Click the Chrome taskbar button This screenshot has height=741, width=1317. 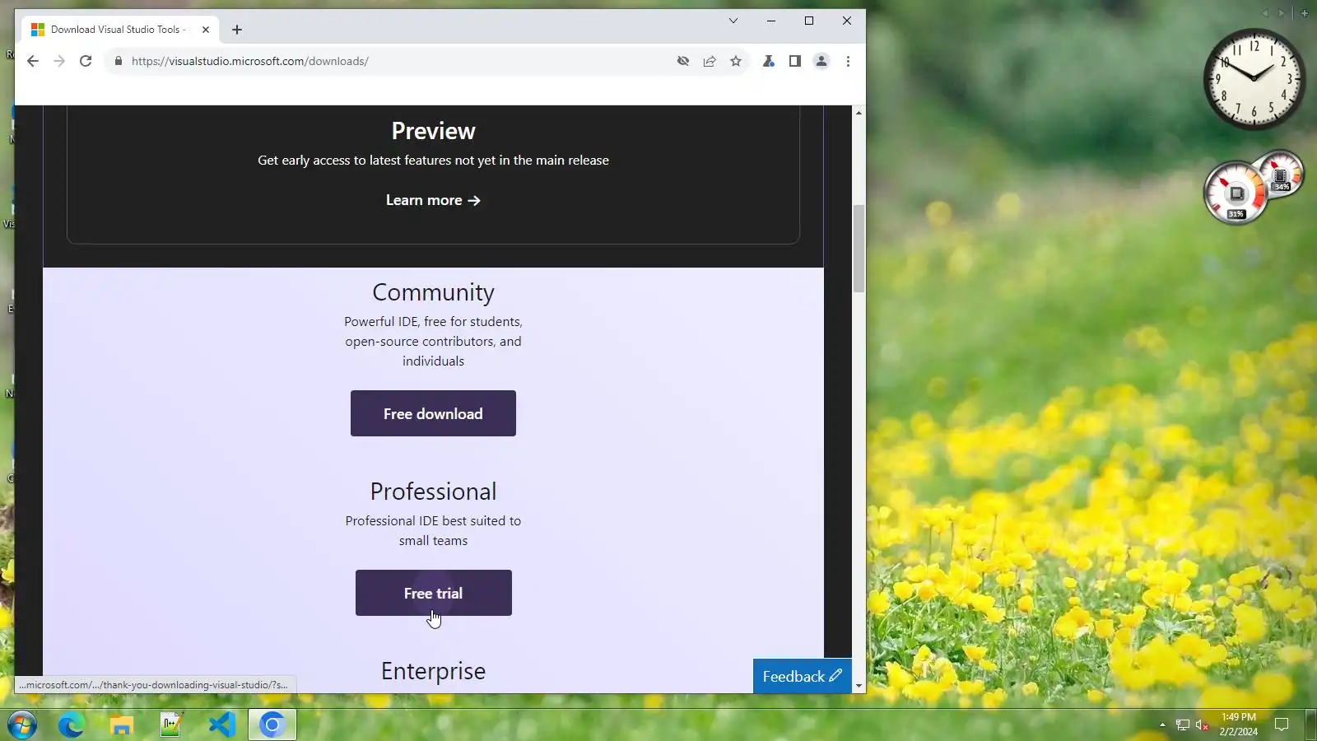coord(272,725)
